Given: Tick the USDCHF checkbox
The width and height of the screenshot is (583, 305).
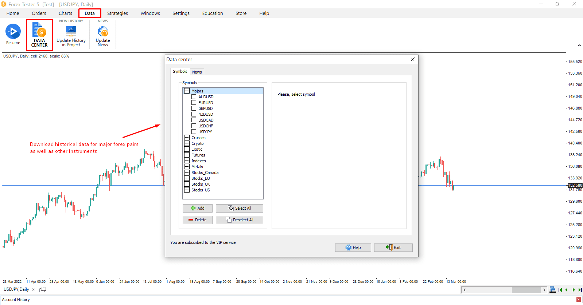Looking at the screenshot, I should coord(194,126).
